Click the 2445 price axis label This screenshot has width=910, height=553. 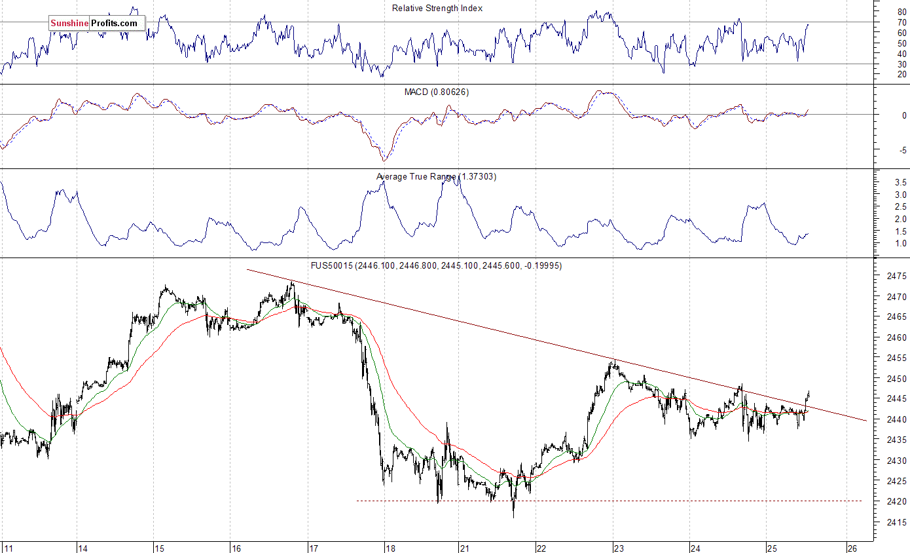point(897,399)
